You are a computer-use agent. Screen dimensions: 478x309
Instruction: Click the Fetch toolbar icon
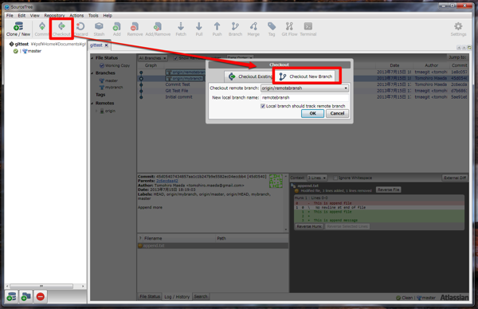tap(181, 29)
